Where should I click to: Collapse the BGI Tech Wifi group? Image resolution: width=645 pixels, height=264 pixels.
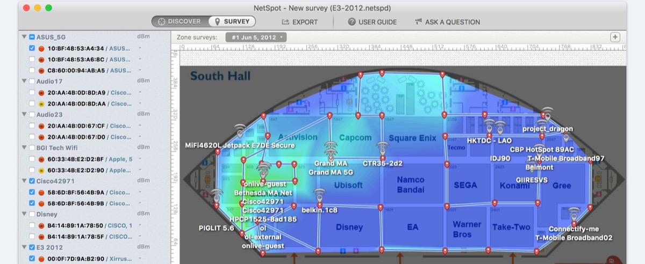coord(24,148)
